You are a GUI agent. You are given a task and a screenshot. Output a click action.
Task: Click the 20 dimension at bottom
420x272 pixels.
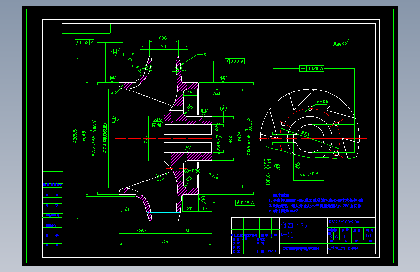[189, 208]
